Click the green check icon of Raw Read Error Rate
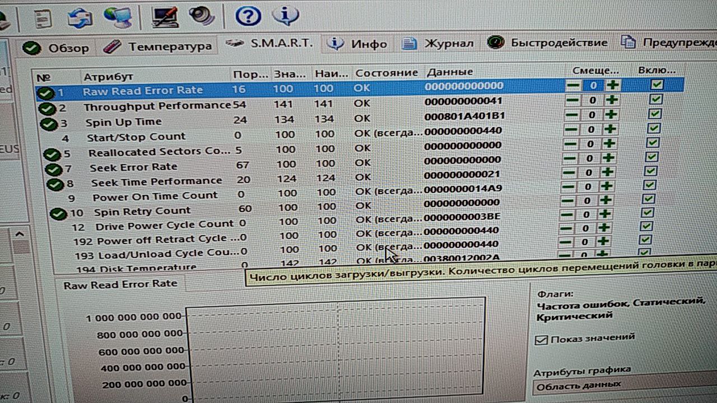The width and height of the screenshot is (717, 403). click(x=46, y=93)
